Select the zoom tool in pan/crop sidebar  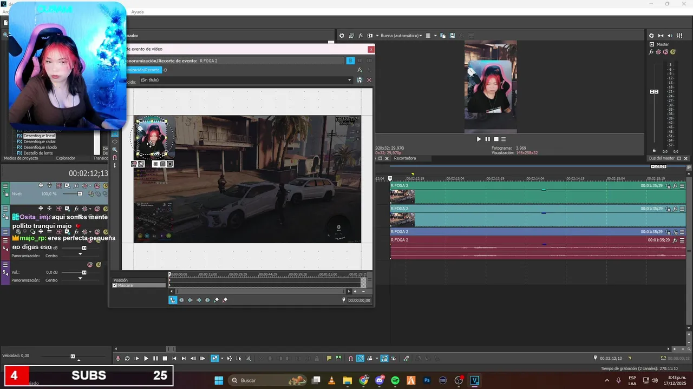[114, 150]
